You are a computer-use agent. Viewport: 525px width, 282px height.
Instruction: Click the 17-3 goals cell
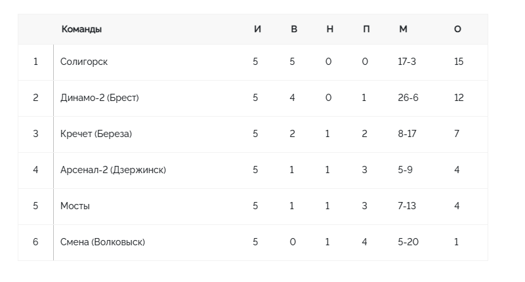pos(407,62)
